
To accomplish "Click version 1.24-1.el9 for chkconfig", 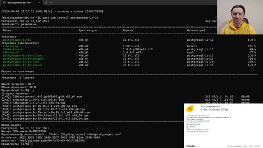I will (131, 46).
